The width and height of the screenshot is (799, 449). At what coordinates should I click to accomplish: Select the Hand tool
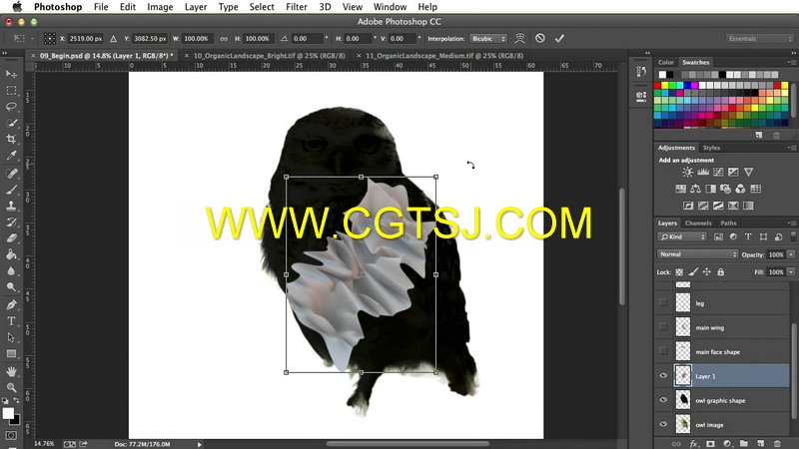point(11,371)
